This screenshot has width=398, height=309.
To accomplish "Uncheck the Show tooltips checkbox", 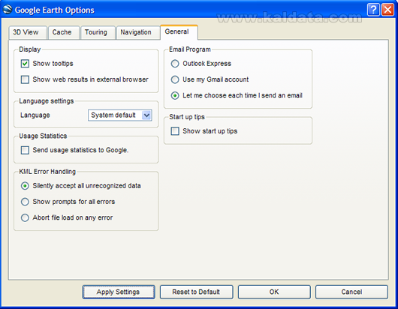I will (25, 63).
